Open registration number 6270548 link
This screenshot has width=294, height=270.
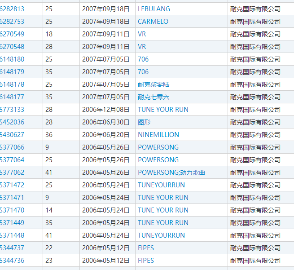[12, 47]
